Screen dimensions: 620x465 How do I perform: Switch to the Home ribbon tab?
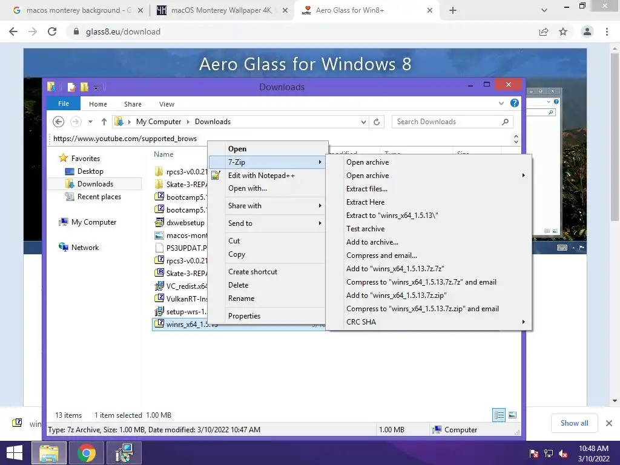(x=97, y=104)
